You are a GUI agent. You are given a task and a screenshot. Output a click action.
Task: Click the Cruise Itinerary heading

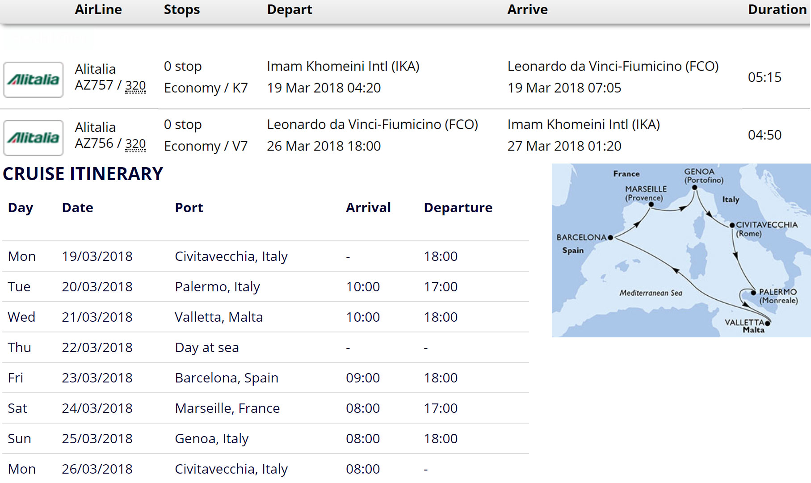pos(83,174)
